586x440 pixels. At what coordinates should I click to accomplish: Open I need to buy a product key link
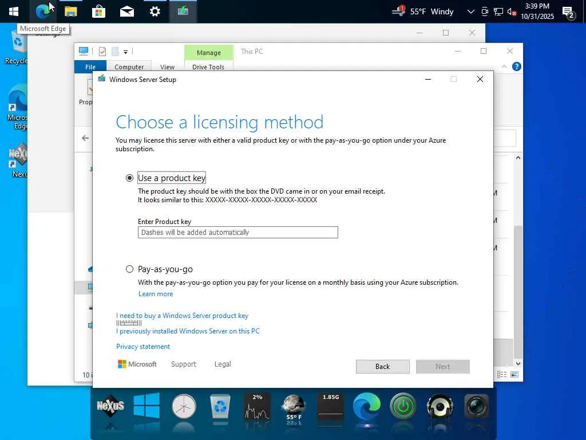[x=182, y=316]
